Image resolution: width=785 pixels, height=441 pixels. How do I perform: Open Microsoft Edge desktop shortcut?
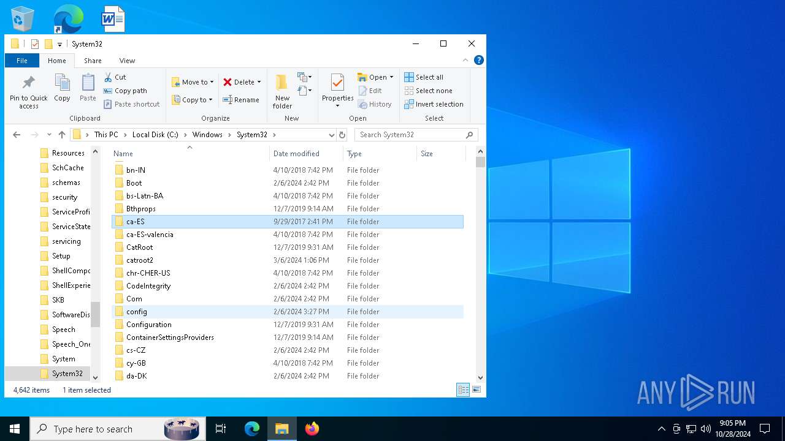coord(68,19)
